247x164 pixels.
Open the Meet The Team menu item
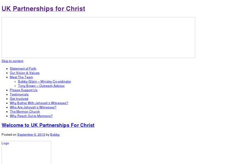[x=21, y=77]
